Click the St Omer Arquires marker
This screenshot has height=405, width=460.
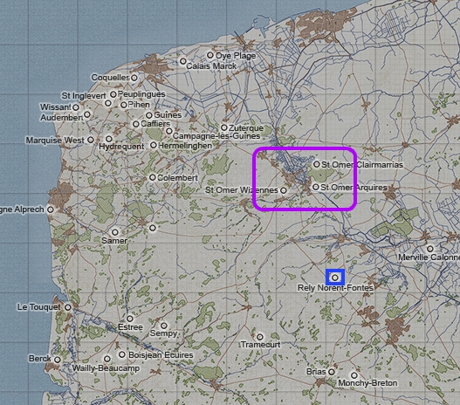coord(315,187)
